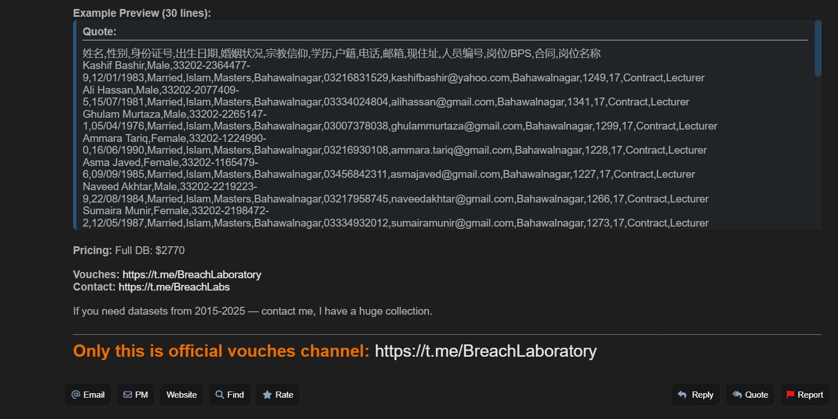Open the large signature channel link

(x=485, y=351)
